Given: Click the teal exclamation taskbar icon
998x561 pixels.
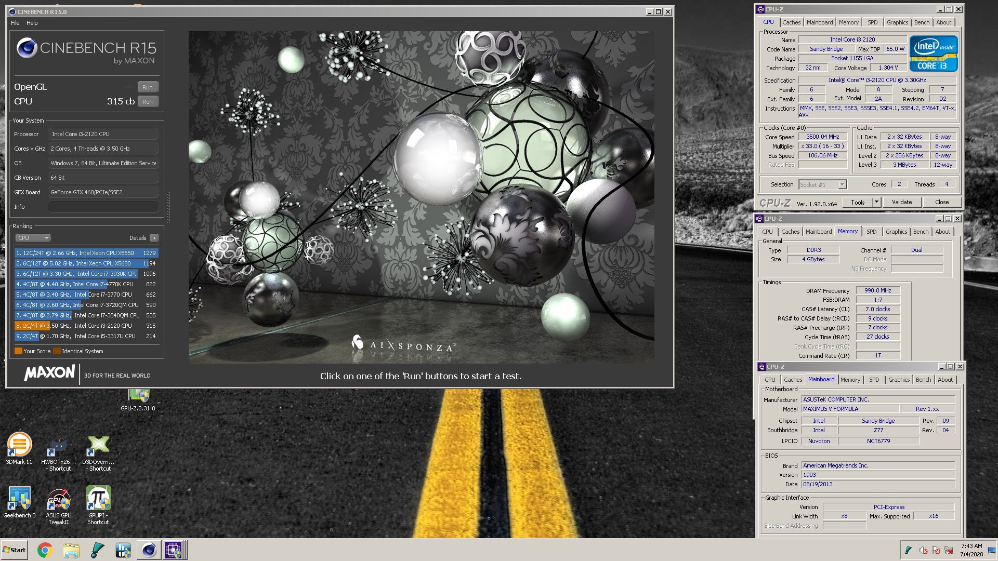Looking at the screenshot, I should point(97,550).
